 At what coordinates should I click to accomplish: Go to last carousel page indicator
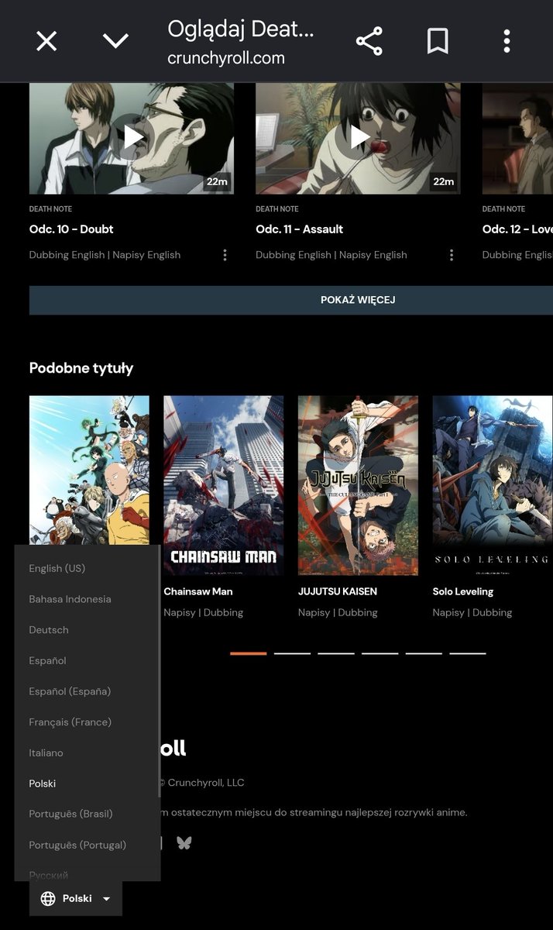468,653
